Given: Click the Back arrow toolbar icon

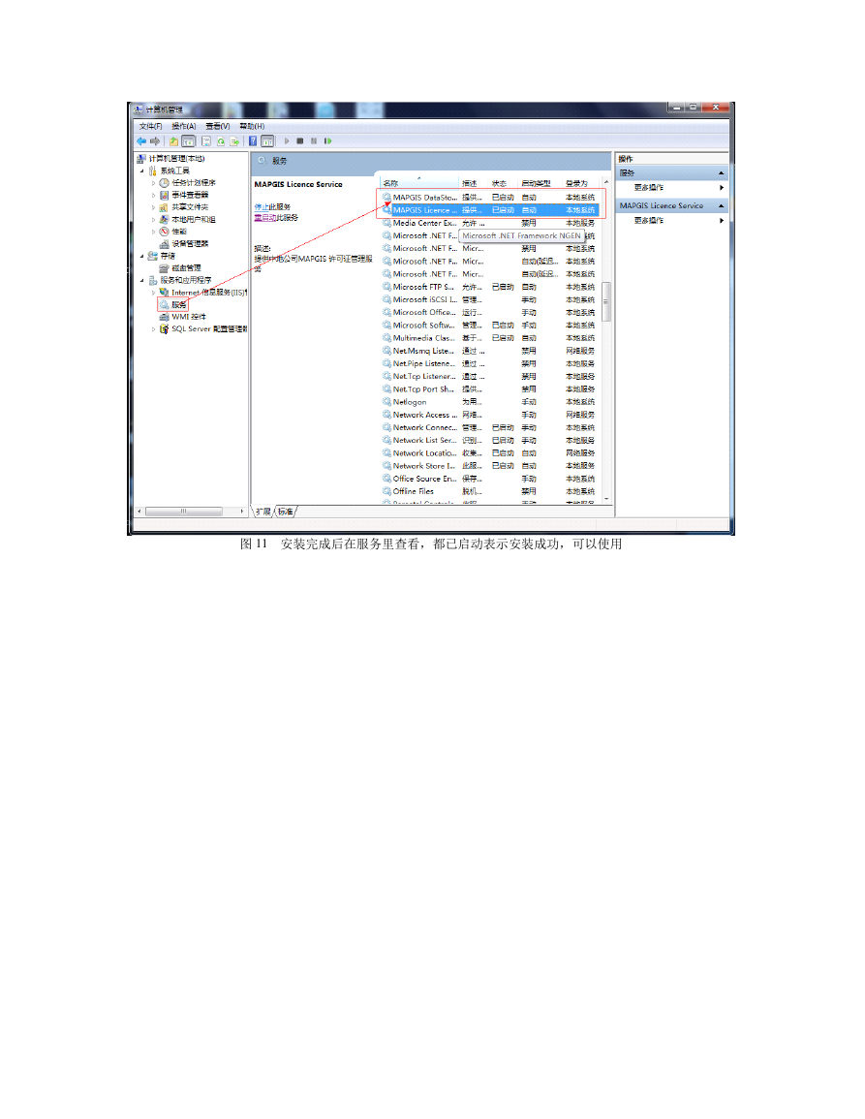Looking at the screenshot, I should (141, 141).
